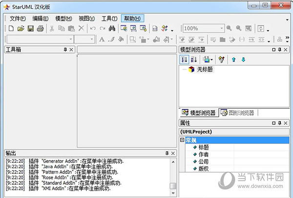Open the alignment tool dropdown arrow
The height and width of the screenshot is (198, 293).
click(172, 40)
